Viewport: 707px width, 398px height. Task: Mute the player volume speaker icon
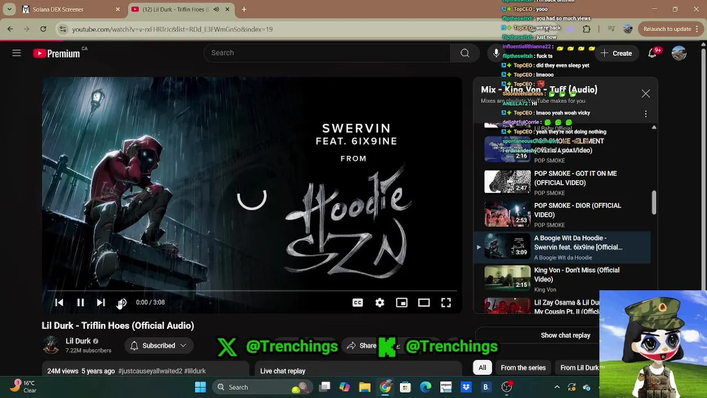click(x=122, y=302)
